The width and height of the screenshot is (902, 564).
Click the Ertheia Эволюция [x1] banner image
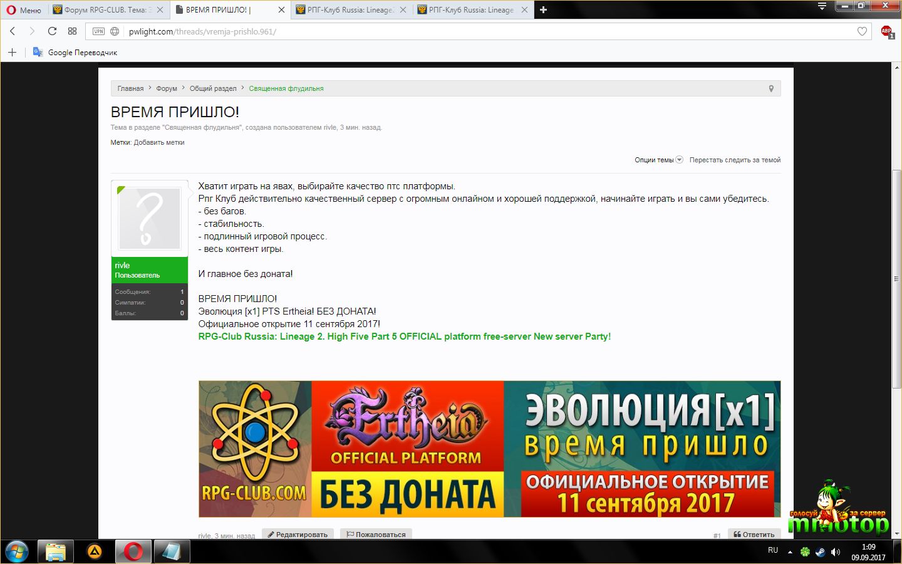489,449
